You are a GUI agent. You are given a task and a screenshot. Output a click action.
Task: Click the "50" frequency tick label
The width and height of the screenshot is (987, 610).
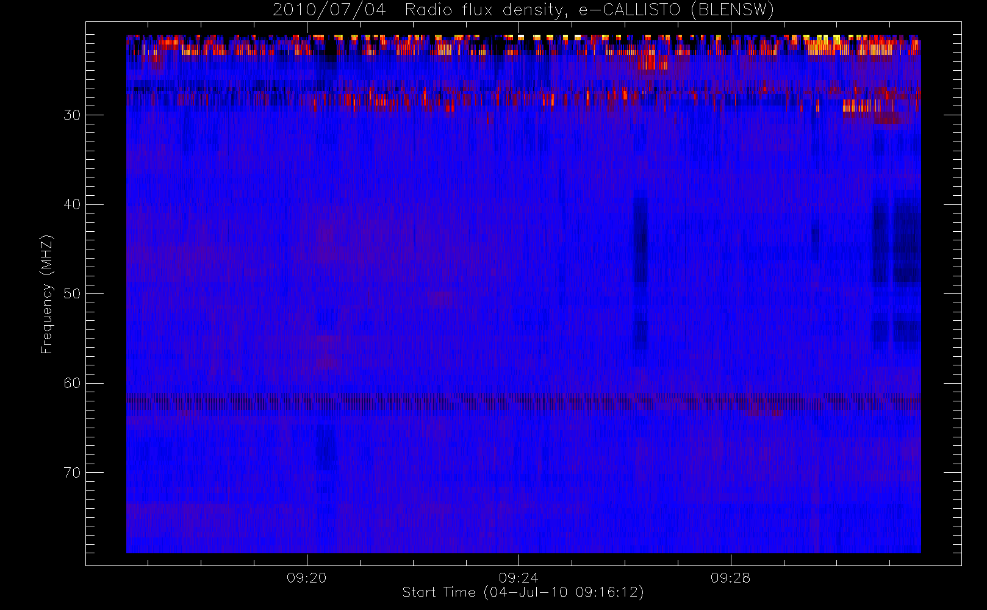click(72, 294)
